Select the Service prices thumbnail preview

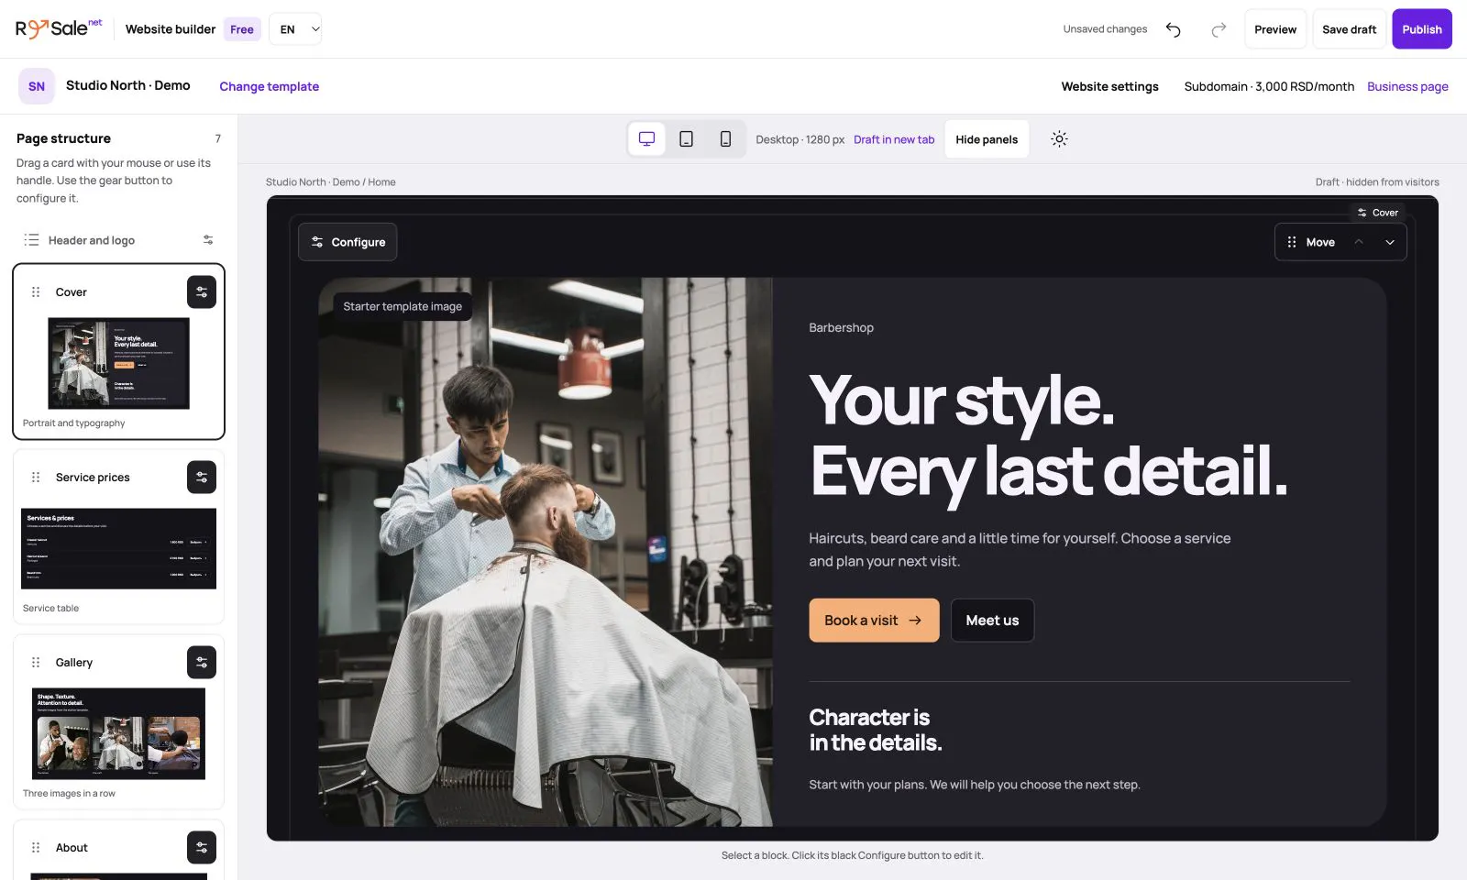118,548
